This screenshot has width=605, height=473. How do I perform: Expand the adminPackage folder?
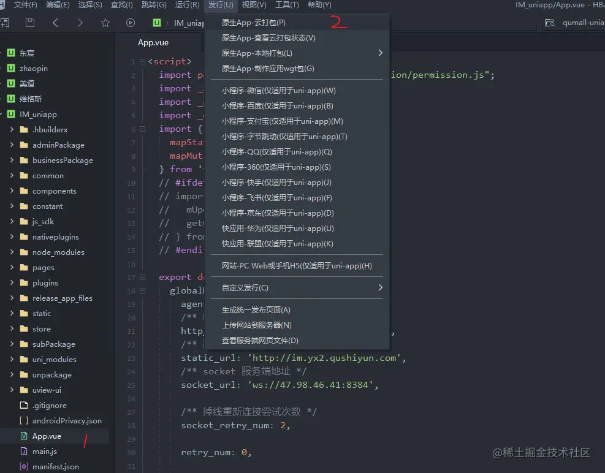pos(12,145)
